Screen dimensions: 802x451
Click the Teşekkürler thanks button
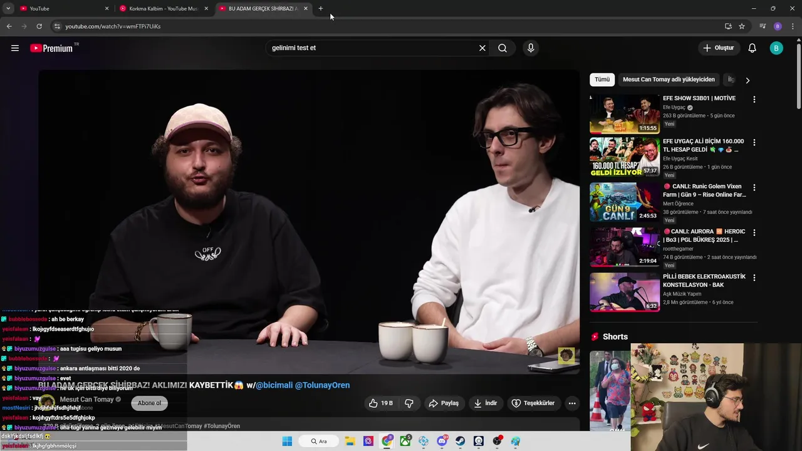click(533, 403)
